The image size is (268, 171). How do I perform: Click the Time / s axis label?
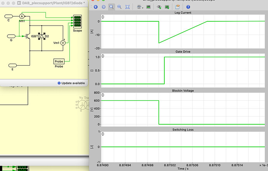click(x=183, y=169)
